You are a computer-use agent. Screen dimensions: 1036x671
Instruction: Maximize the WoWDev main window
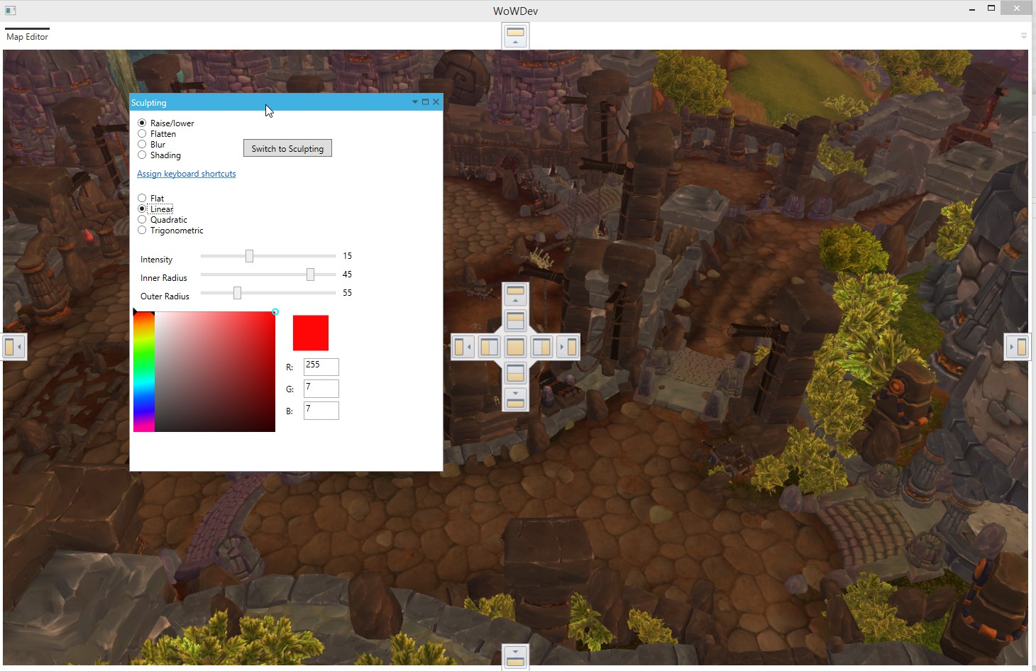tap(991, 9)
